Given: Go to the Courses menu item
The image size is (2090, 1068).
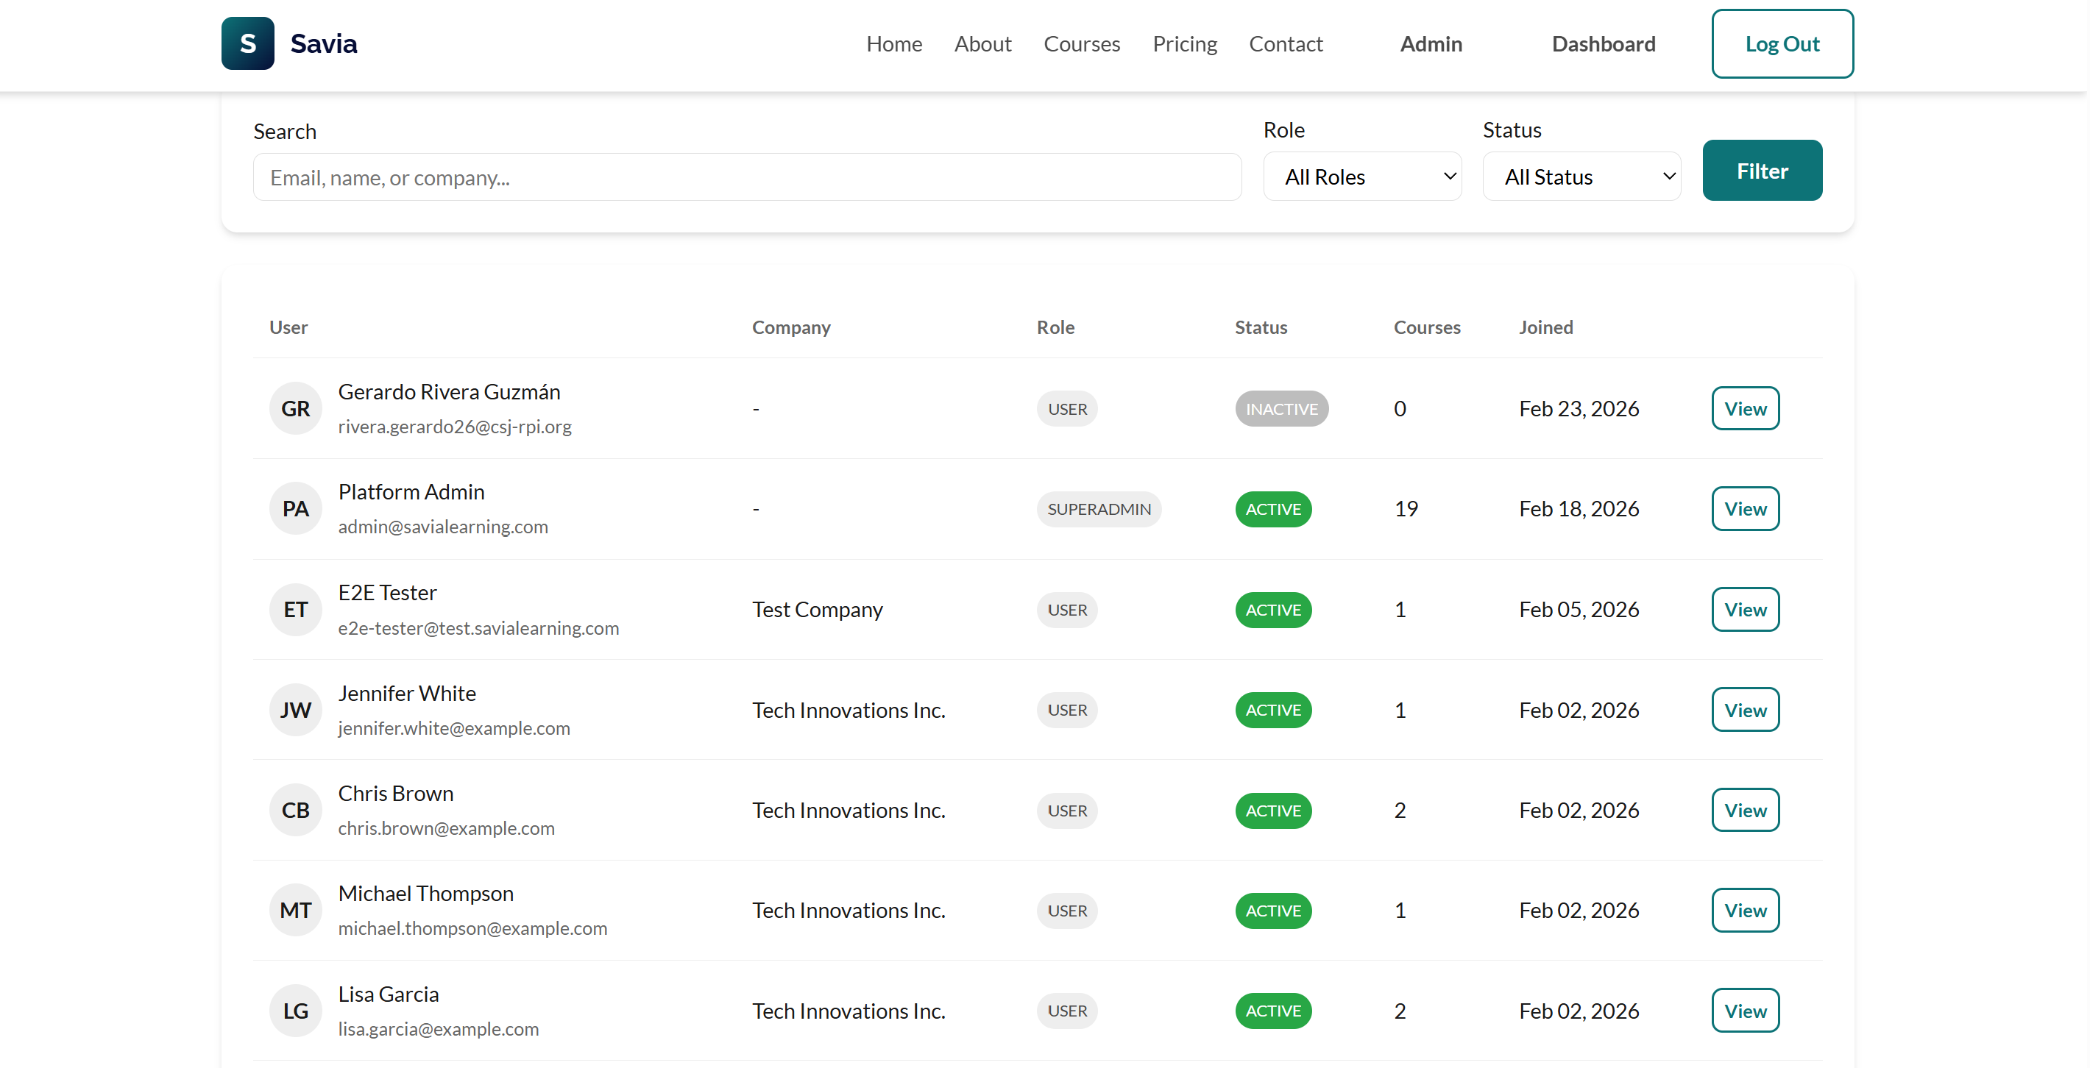Looking at the screenshot, I should click(1082, 44).
